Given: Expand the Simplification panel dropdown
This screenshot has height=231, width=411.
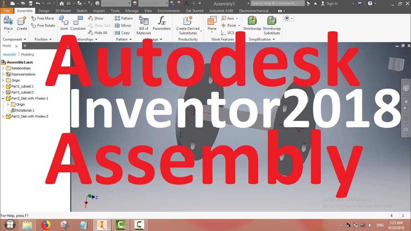Looking at the screenshot, I should pos(274,39).
